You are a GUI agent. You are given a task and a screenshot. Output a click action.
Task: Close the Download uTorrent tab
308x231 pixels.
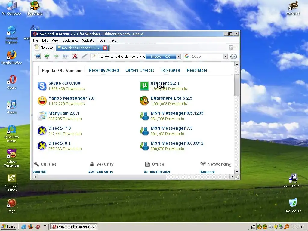tap(105, 48)
